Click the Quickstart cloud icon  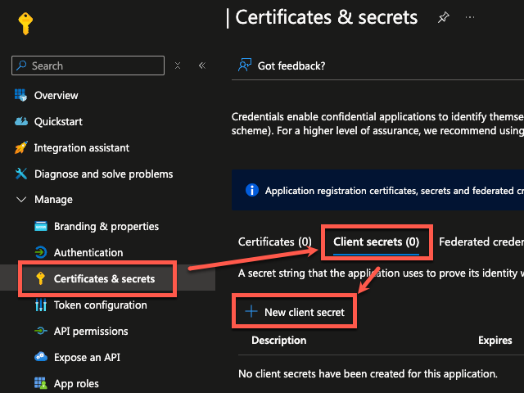(21, 122)
